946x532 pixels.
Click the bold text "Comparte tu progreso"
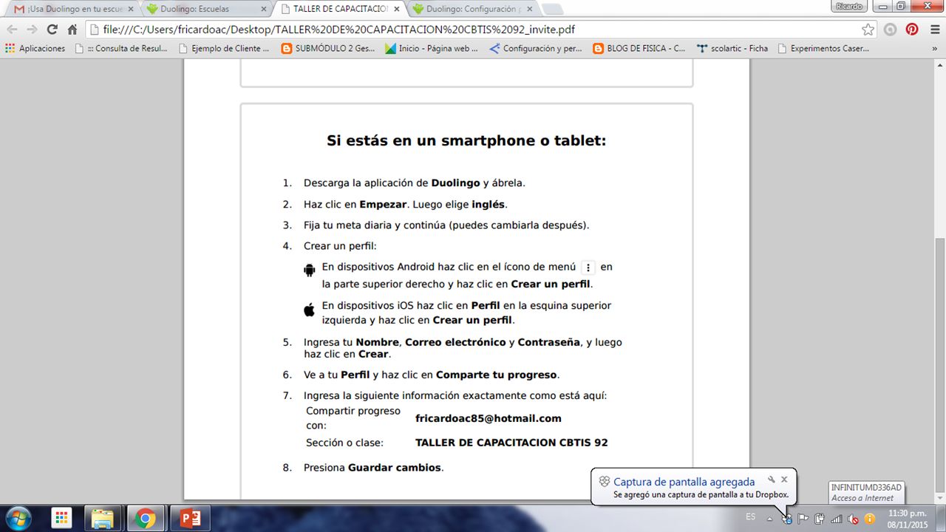tap(497, 375)
